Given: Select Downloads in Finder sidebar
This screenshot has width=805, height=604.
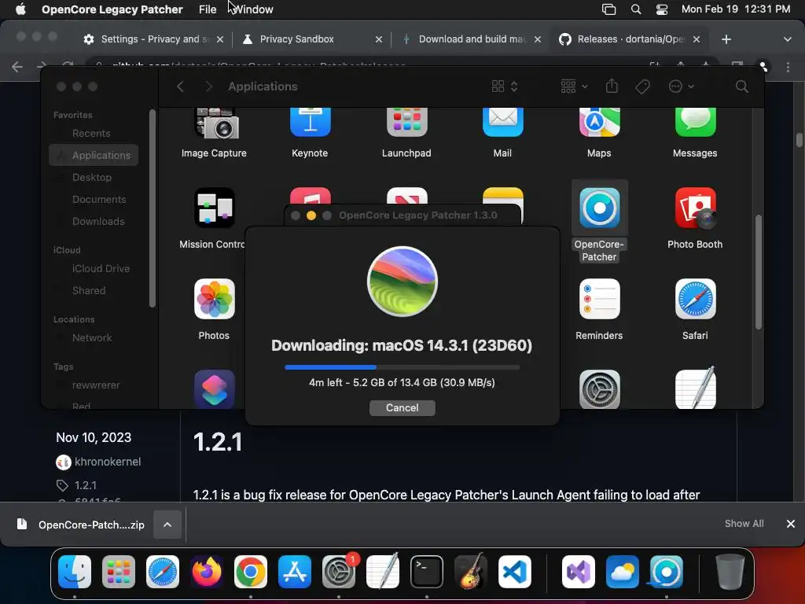Looking at the screenshot, I should [98, 221].
